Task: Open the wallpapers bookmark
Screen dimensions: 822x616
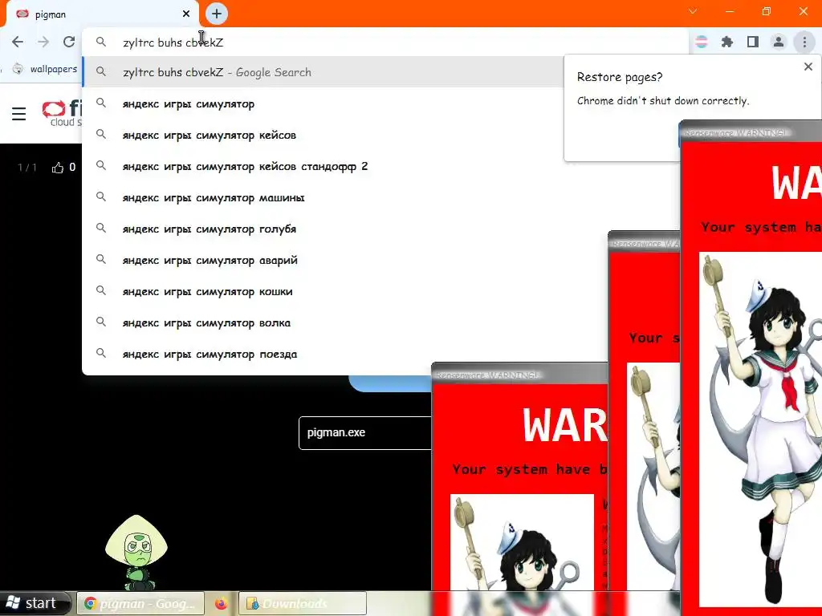Action: (x=46, y=69)
